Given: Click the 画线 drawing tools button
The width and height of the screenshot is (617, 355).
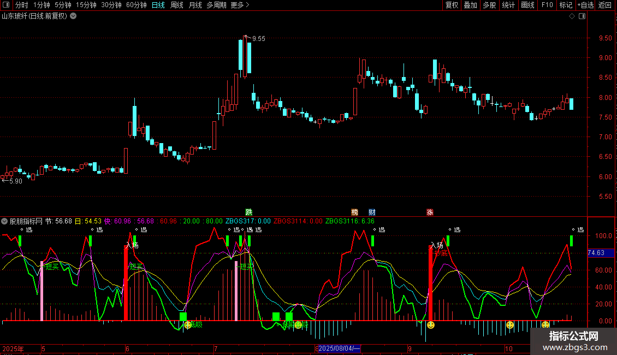Looking at the screenshot, I should pos(527,5).
